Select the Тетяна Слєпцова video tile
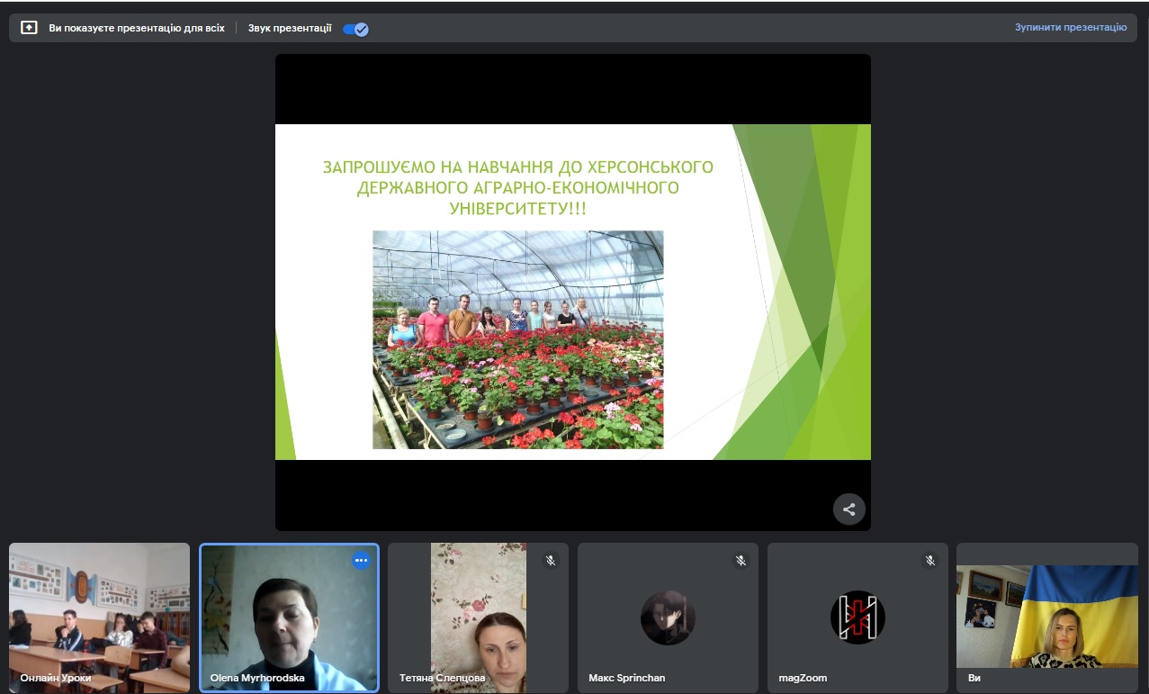Viewport: 1149px width, 694px height. tap(479, 617)
